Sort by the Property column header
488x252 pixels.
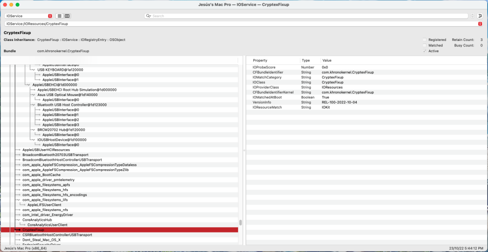coord(260,60)
